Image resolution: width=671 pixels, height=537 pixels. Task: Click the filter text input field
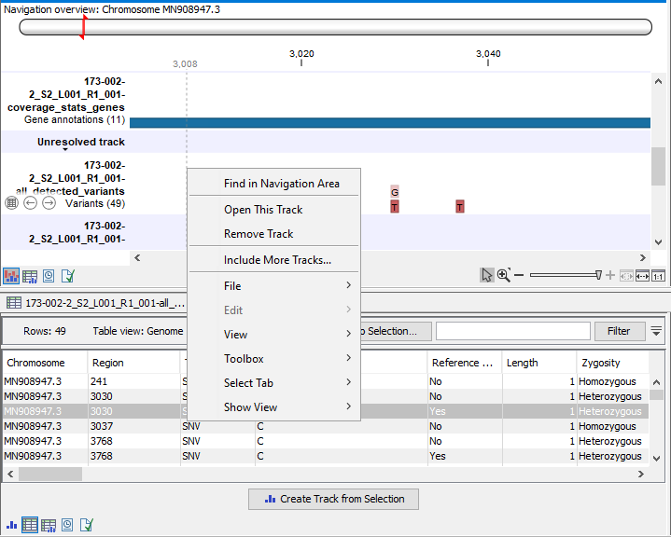512,331
